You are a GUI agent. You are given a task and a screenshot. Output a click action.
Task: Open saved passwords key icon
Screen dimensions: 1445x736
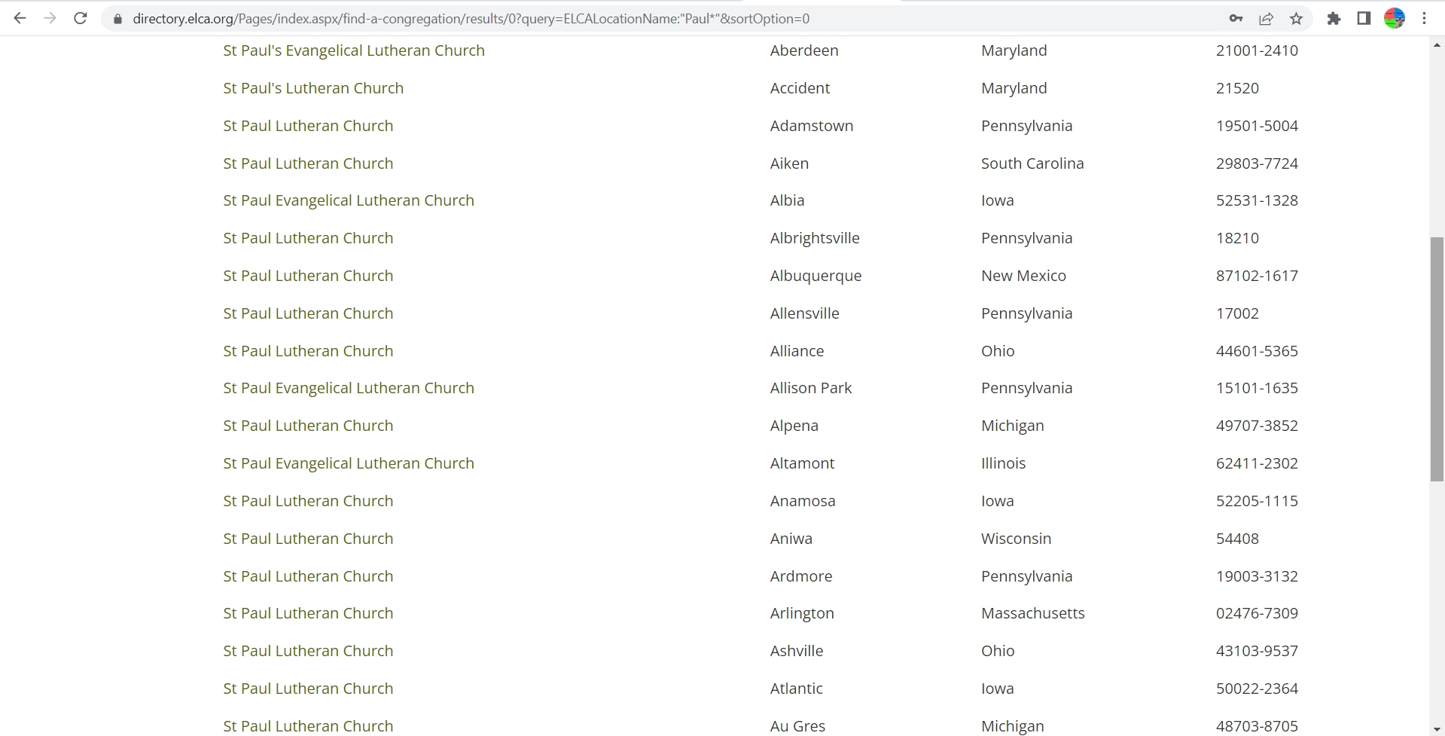coord(1236,19)
